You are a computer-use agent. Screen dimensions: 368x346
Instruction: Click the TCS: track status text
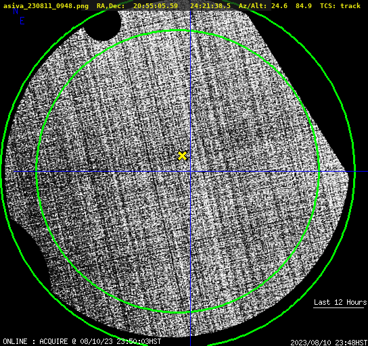click(x=340, y=6)
